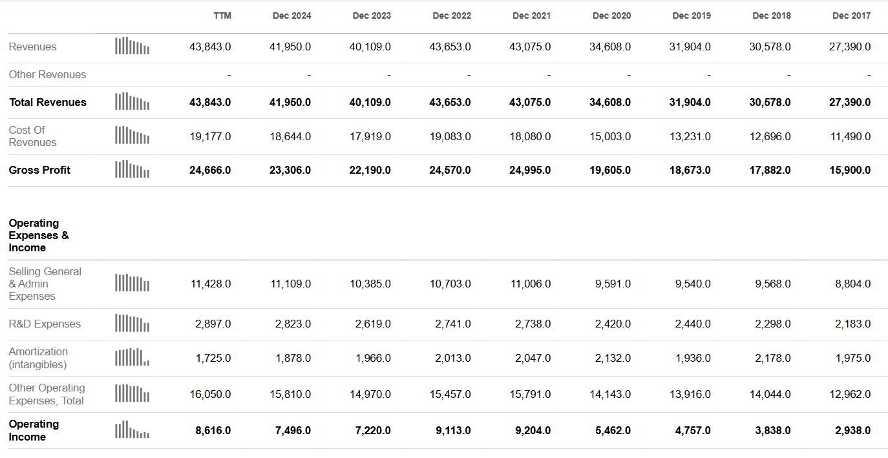Image resolution: width=888 pixels, height=458 pixels.
Task: Select the Dec 2024 column header
Action: pos(291,16)
